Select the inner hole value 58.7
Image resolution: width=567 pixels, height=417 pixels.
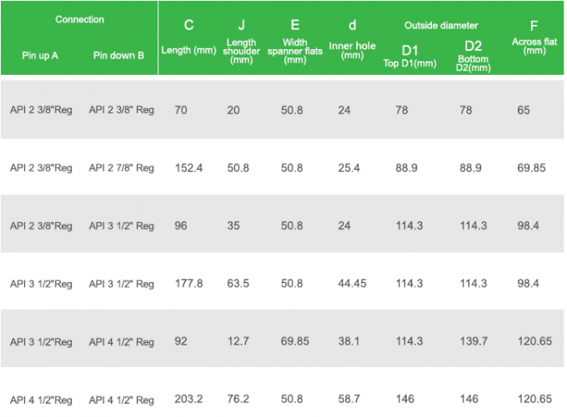point(349,400)
